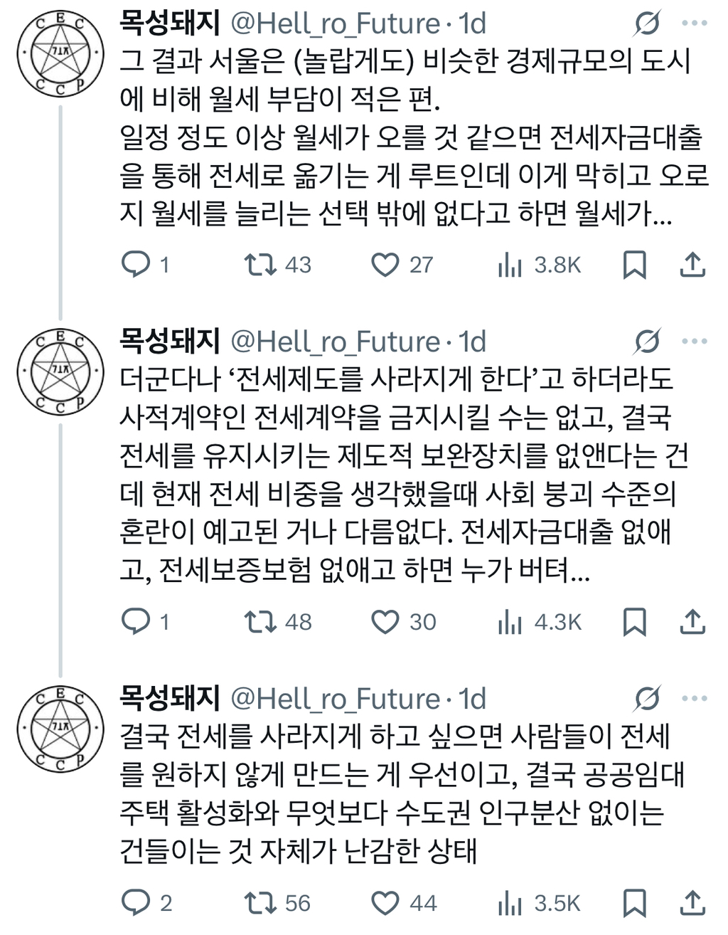This screenshot has height=935, width=728.
Task: Share the tweet with 3.8K views
Action: click(x=692, y=265)
